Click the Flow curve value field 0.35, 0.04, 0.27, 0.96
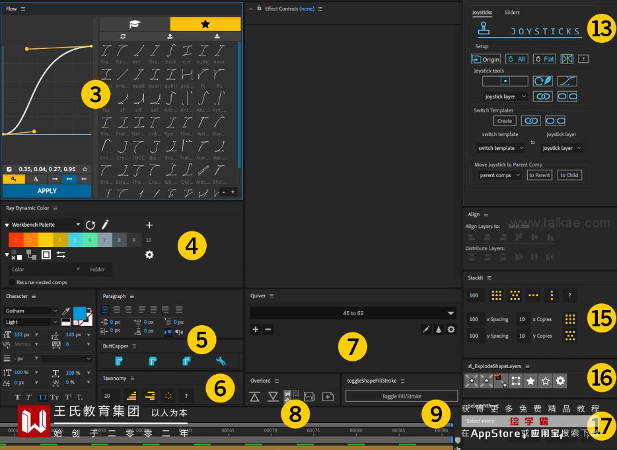This screenshot has height=450, width=617. tap(47, 169)
